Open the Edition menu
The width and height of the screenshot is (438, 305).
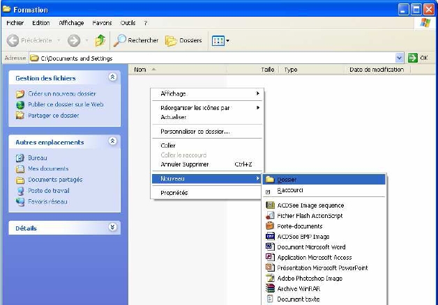click(x=40, y=23)
